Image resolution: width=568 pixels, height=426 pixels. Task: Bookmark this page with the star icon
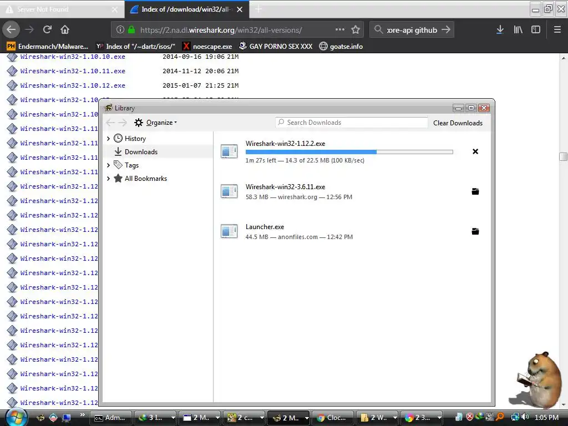(x=356, y=30)
